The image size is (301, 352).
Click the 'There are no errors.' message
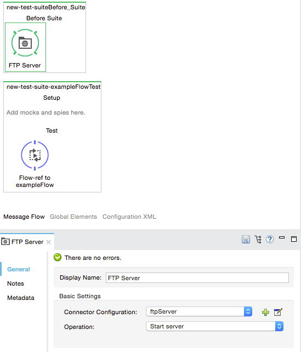93,258
